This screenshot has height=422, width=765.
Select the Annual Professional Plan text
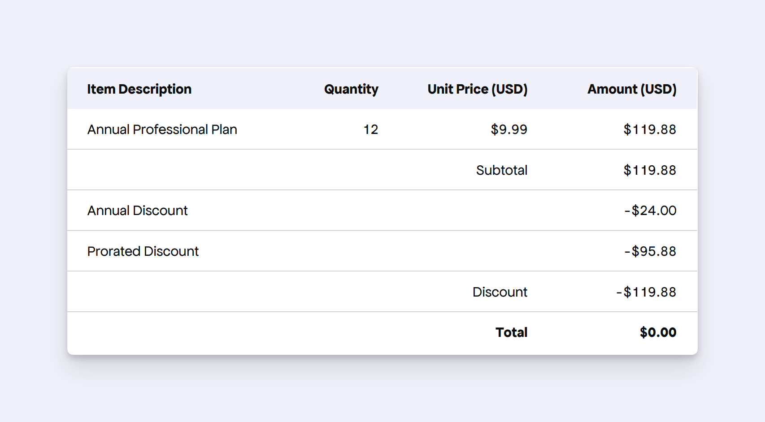point(162,129)
